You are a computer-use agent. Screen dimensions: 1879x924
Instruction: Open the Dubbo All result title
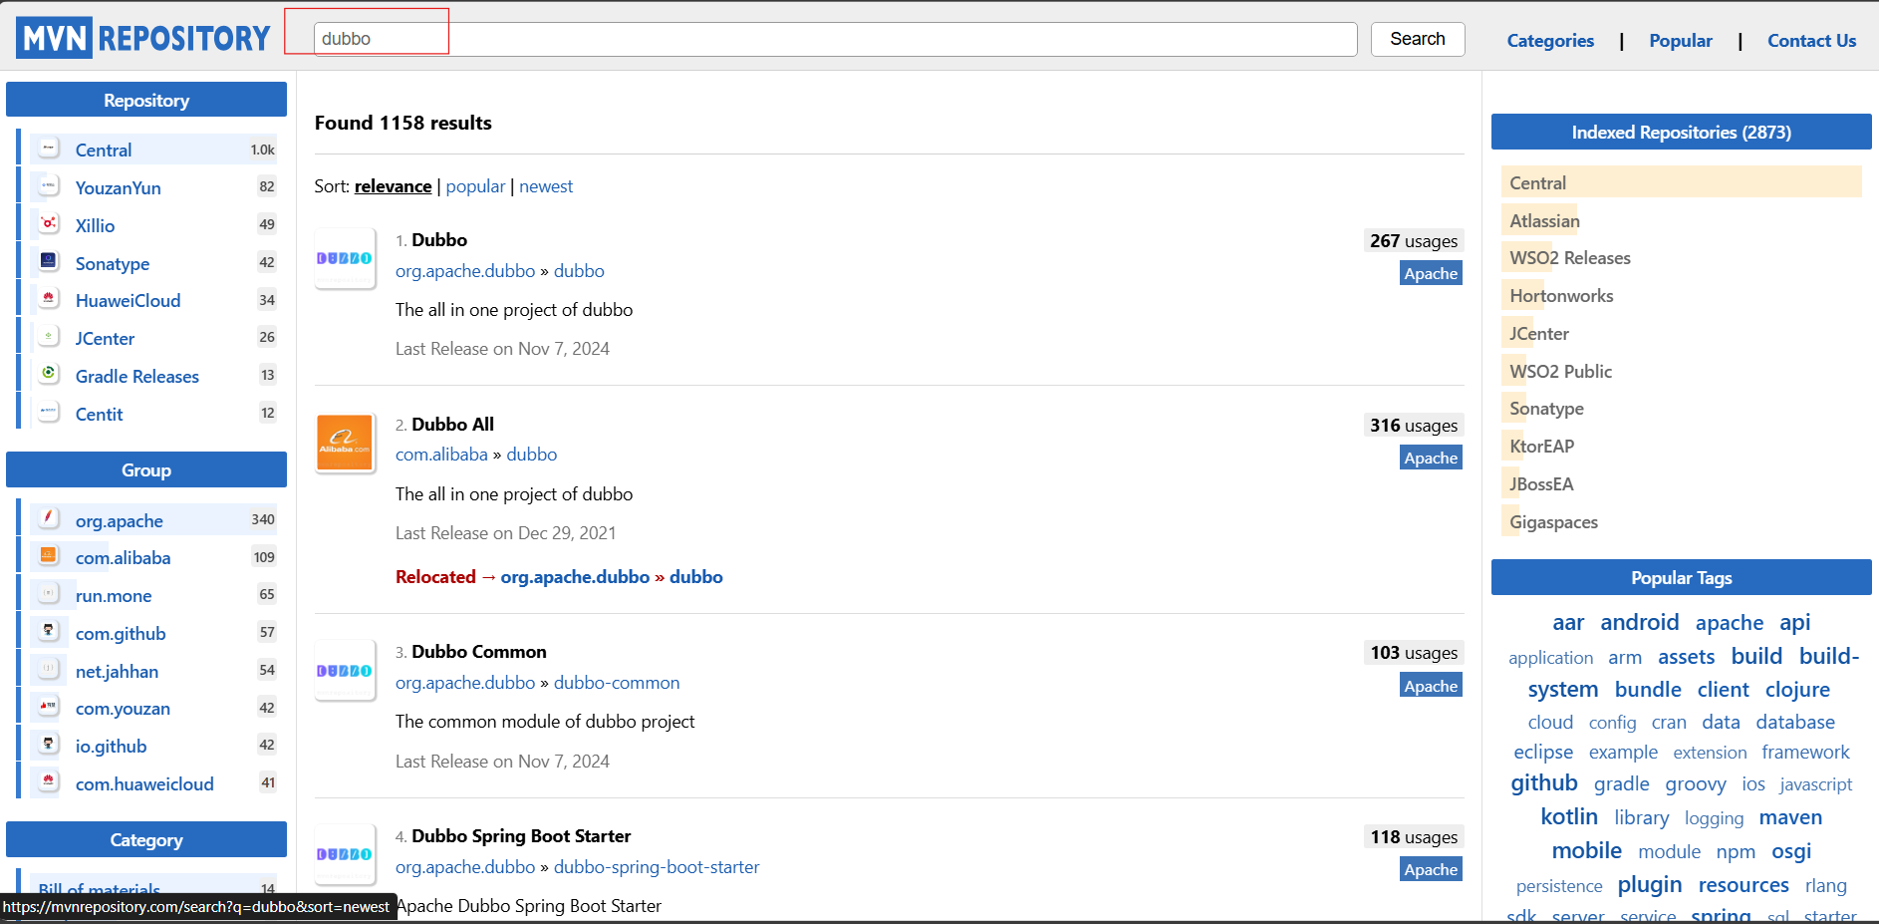[x=452, y=425]
